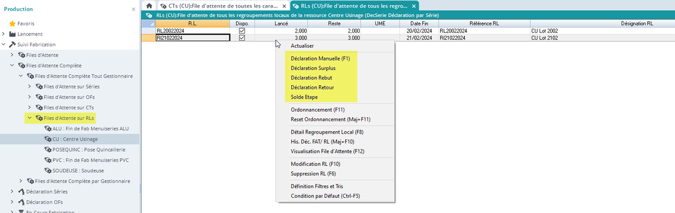Viewport: 675px width, 213px height.
Task: Expand Files d'Attente Complète par Gestionnaire
Action: tap(20, 181)
